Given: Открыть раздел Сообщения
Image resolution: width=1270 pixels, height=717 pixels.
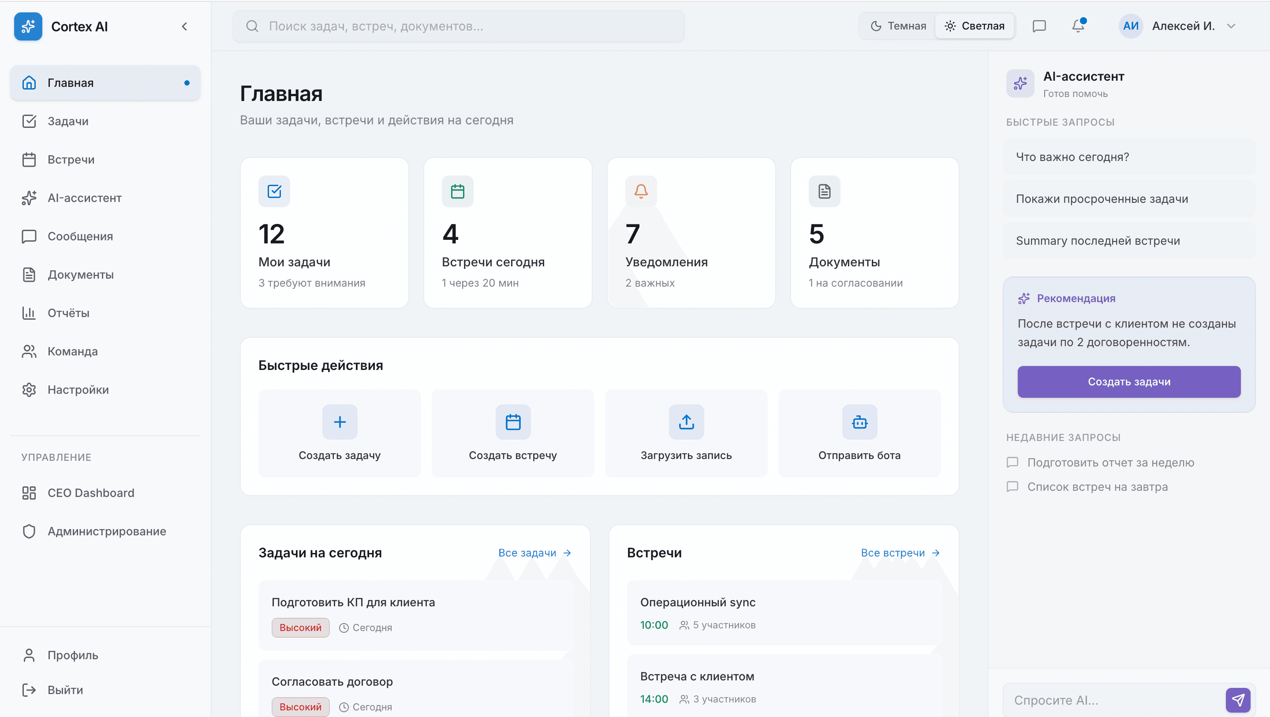Looking at the screenshot, I should tap(80, 236).
